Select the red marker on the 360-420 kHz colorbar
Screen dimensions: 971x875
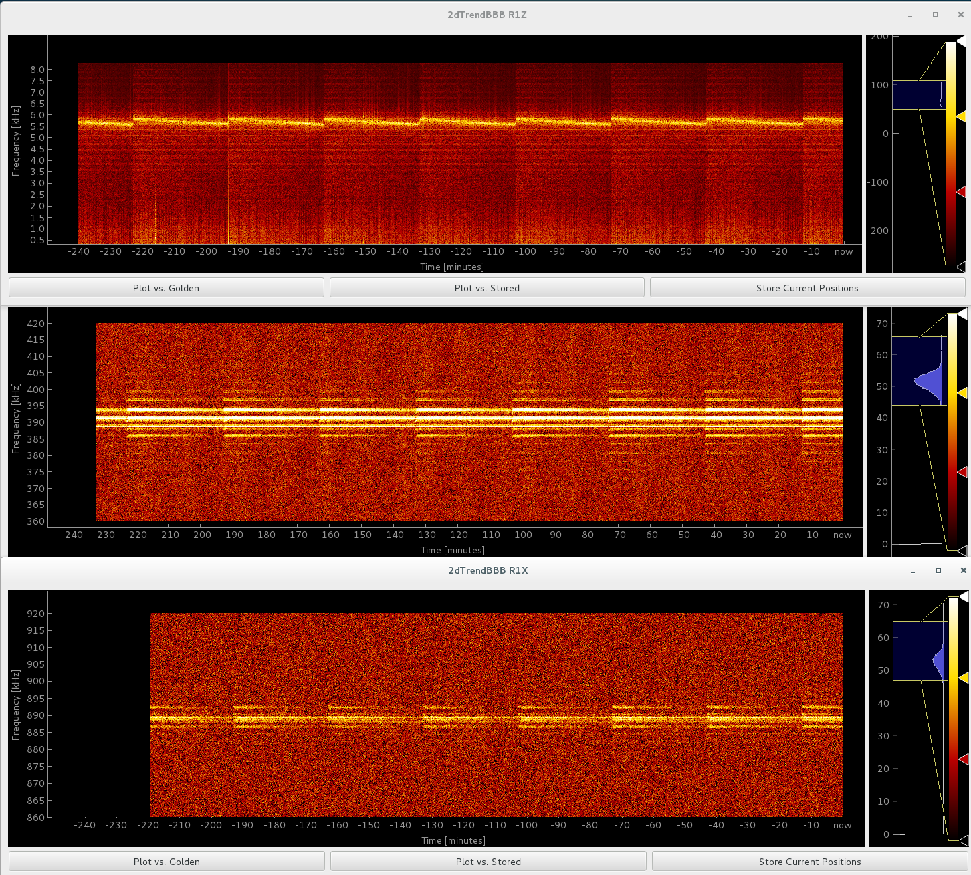point(962,472)
